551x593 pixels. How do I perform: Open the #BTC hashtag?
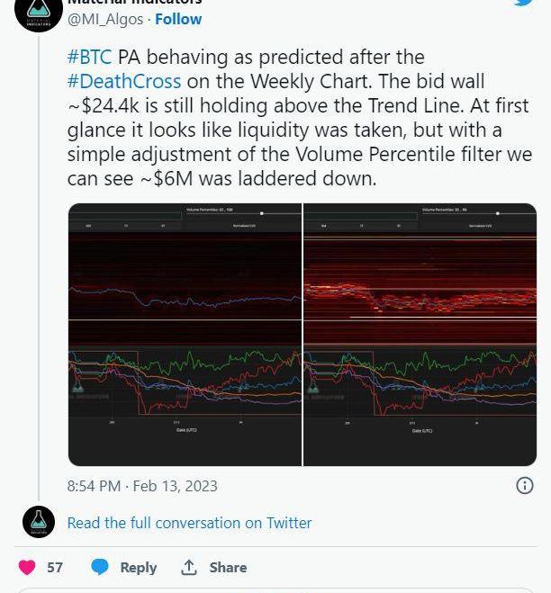pos(89,58)
